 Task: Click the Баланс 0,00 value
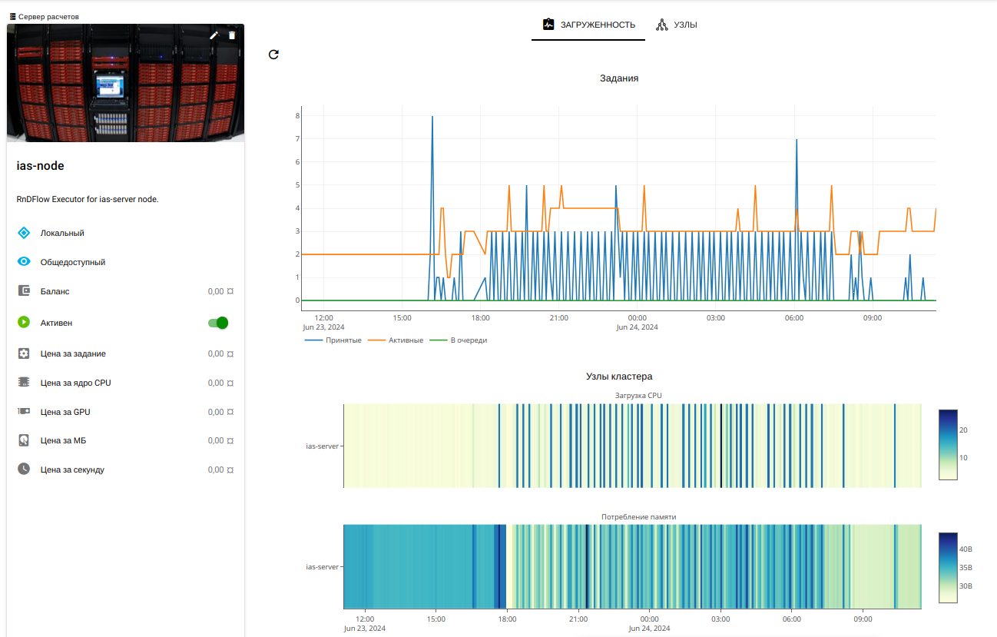(216, 292)
